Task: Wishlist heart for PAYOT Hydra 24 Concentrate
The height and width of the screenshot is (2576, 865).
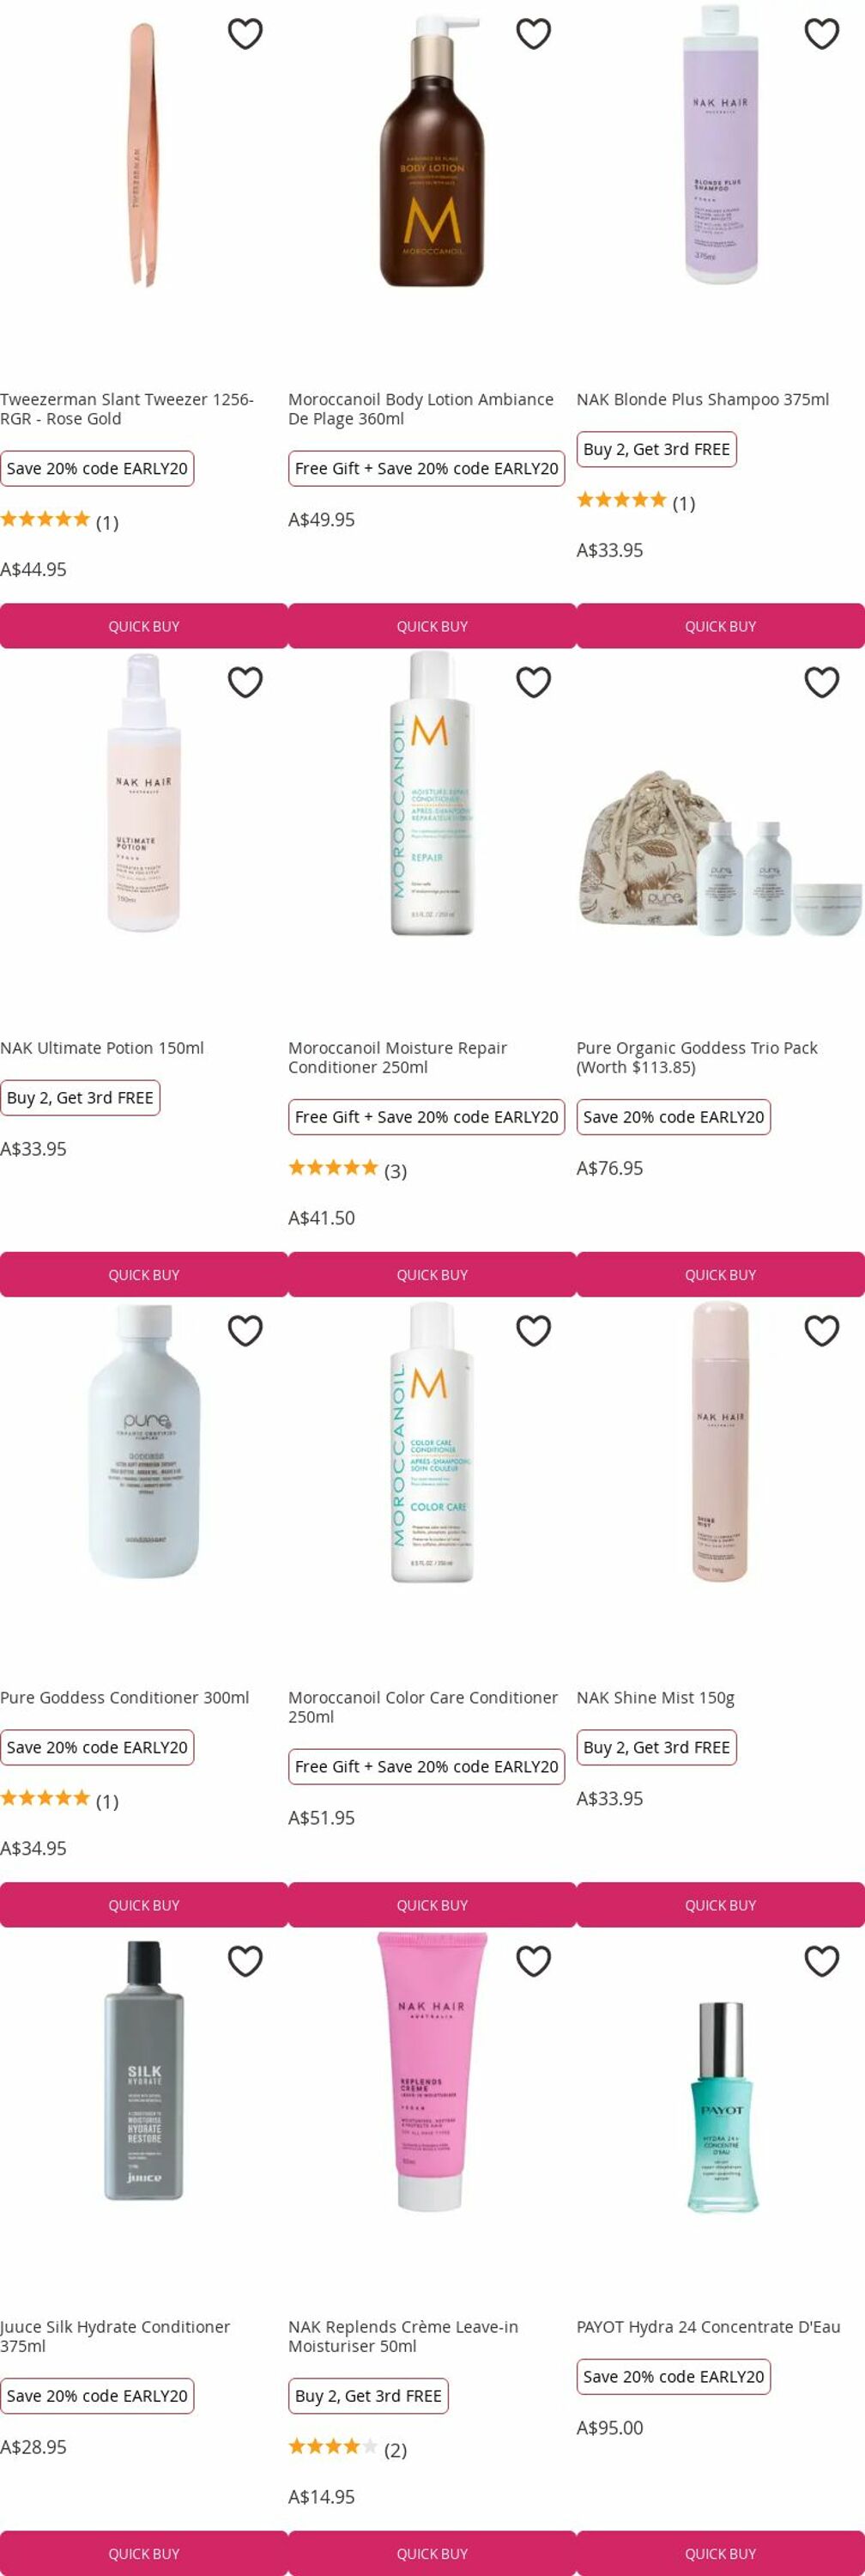Action: (x=822, y=1961)
